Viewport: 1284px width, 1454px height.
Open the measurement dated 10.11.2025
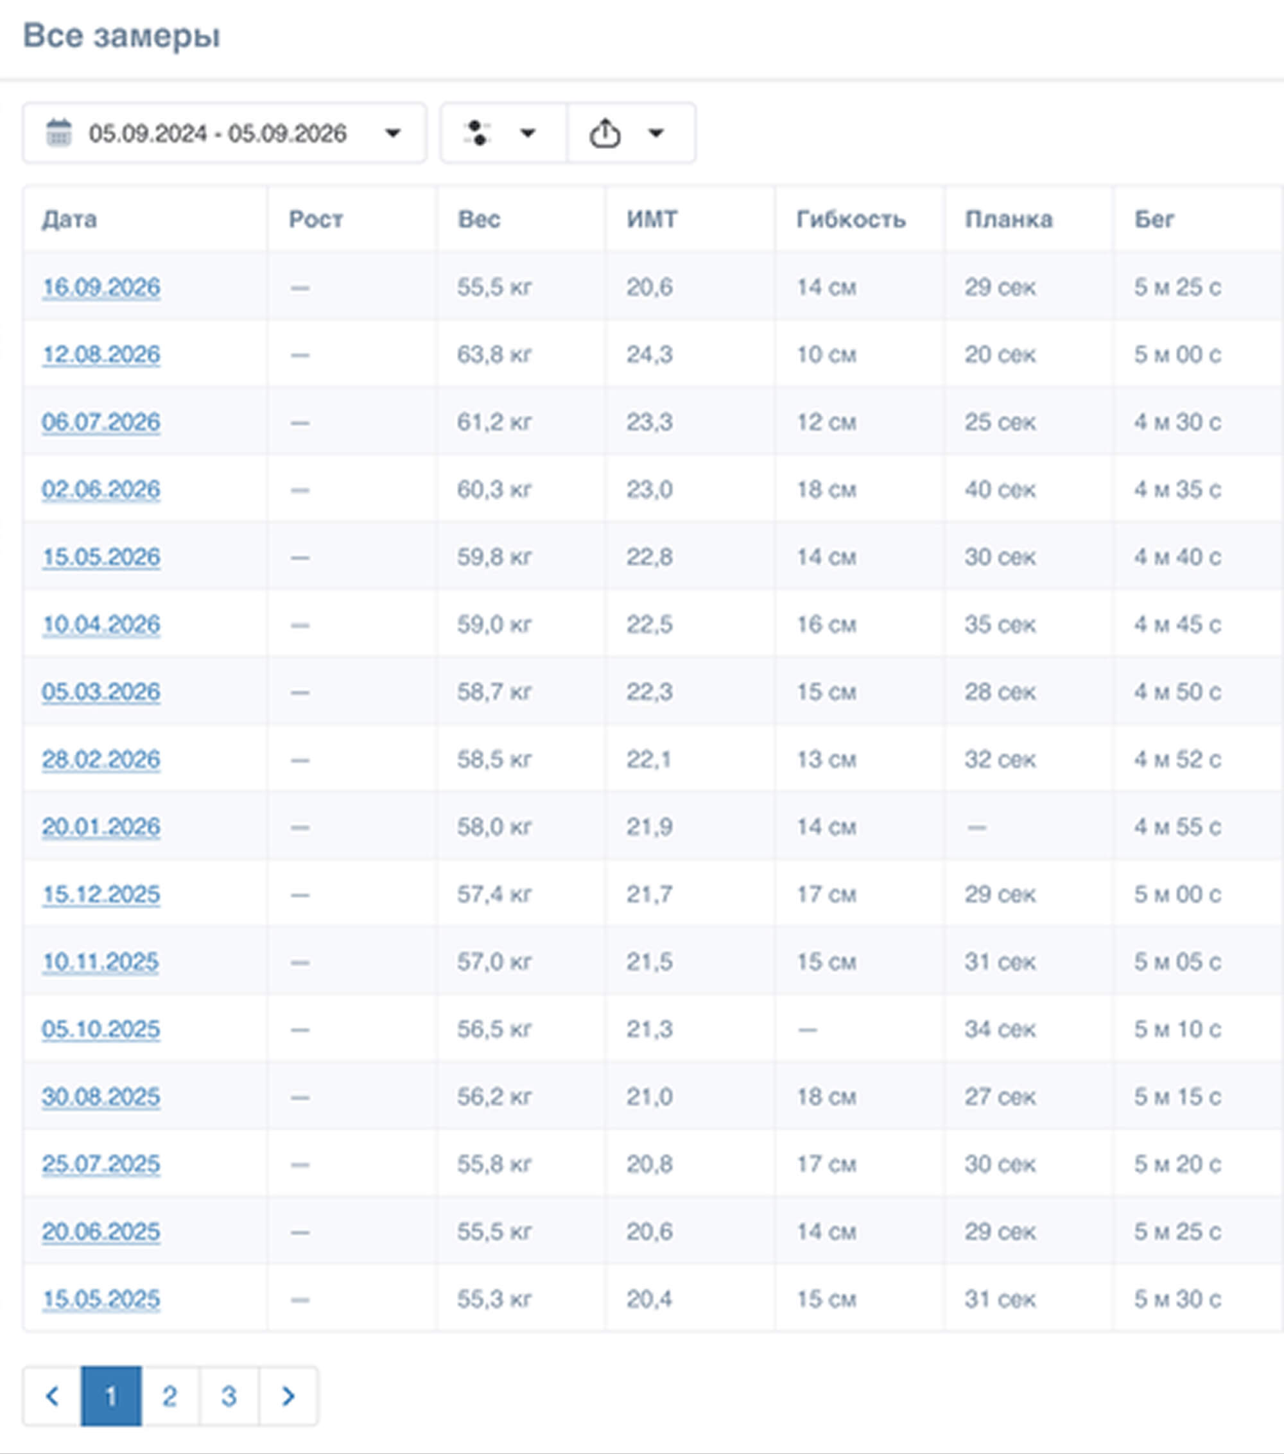[100, 962]
